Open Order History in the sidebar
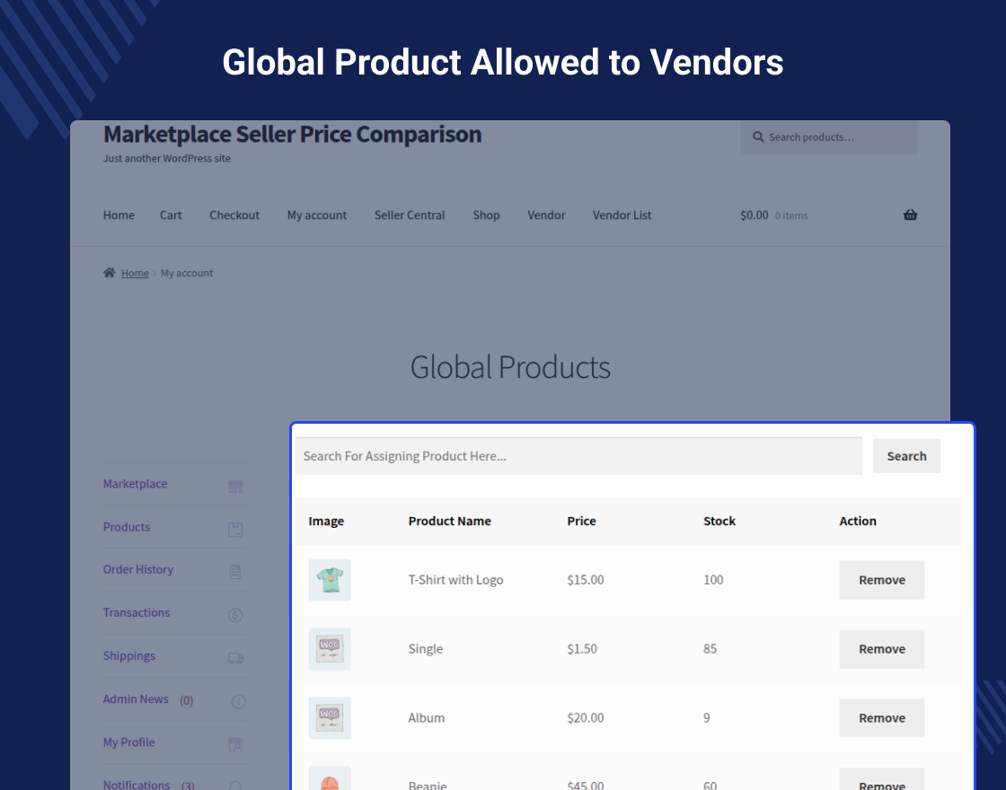The image size is (1006, 790). pos(138,569)
